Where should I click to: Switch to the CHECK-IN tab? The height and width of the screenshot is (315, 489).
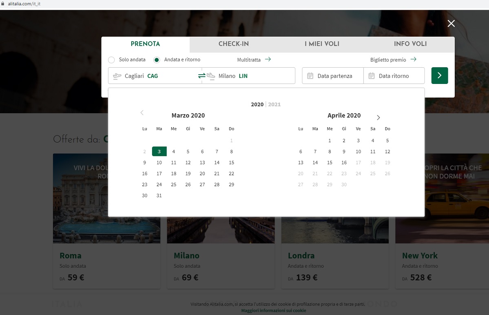coord(233,44)
